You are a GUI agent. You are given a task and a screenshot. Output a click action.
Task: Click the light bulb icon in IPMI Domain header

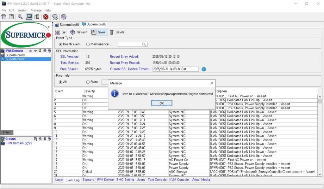[x=40, y=50]
